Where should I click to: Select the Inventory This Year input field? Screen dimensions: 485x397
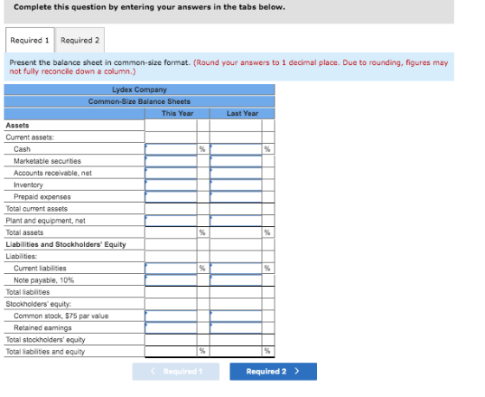click(171, 185)
